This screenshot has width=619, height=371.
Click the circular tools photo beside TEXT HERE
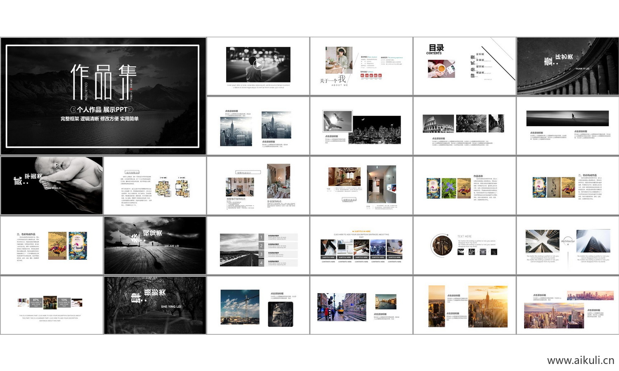click(442, 245)
